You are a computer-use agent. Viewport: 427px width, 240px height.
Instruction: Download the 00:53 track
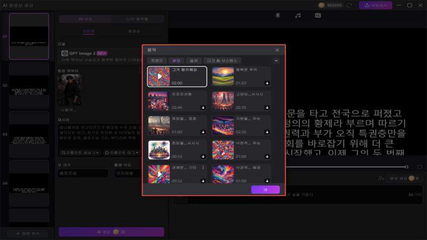[x=203, y=156]
